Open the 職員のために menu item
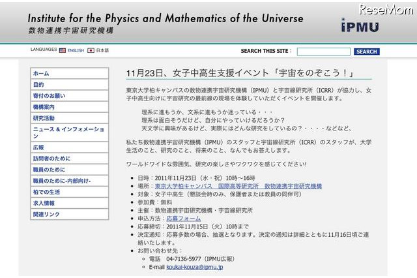Image resolution: width=417 pixels, height=278 pixels. 70,170
